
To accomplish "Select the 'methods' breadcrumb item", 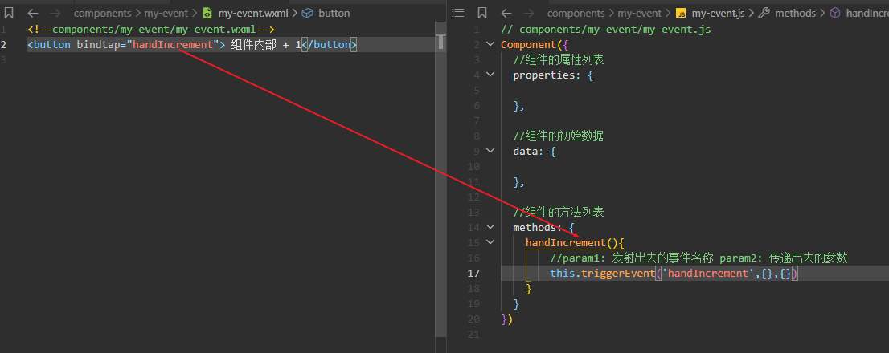I will pos(796,13).
